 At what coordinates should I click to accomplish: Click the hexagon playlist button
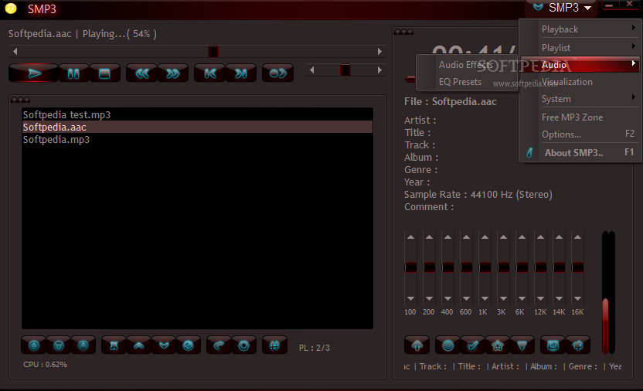[244, 345]
